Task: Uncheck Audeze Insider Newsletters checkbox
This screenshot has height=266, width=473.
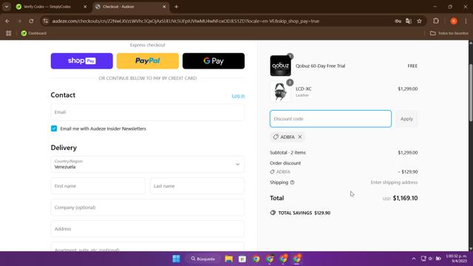Action: coord(54,129)
